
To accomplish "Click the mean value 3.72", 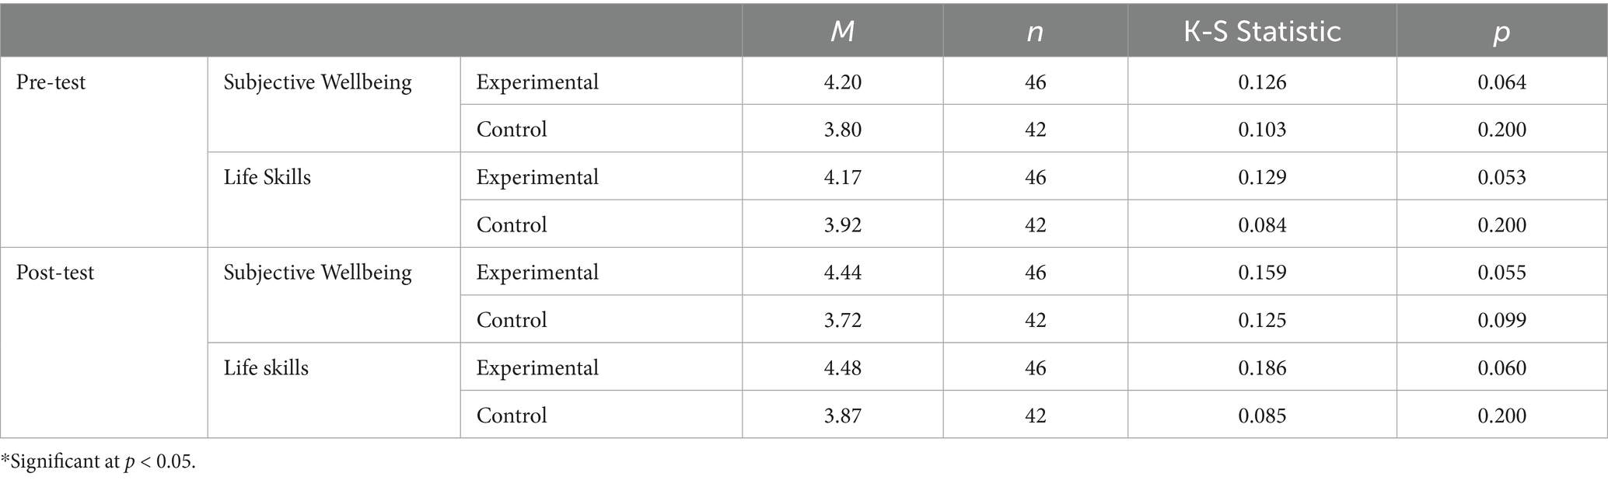I will [842, 320].
